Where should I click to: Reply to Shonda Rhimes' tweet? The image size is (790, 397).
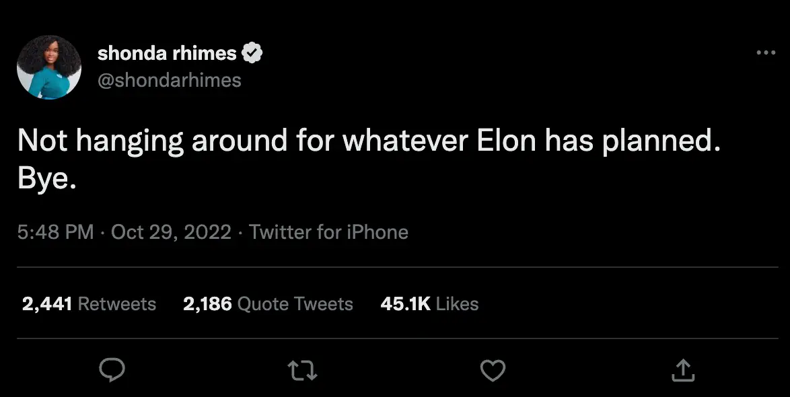click(112, 369)
